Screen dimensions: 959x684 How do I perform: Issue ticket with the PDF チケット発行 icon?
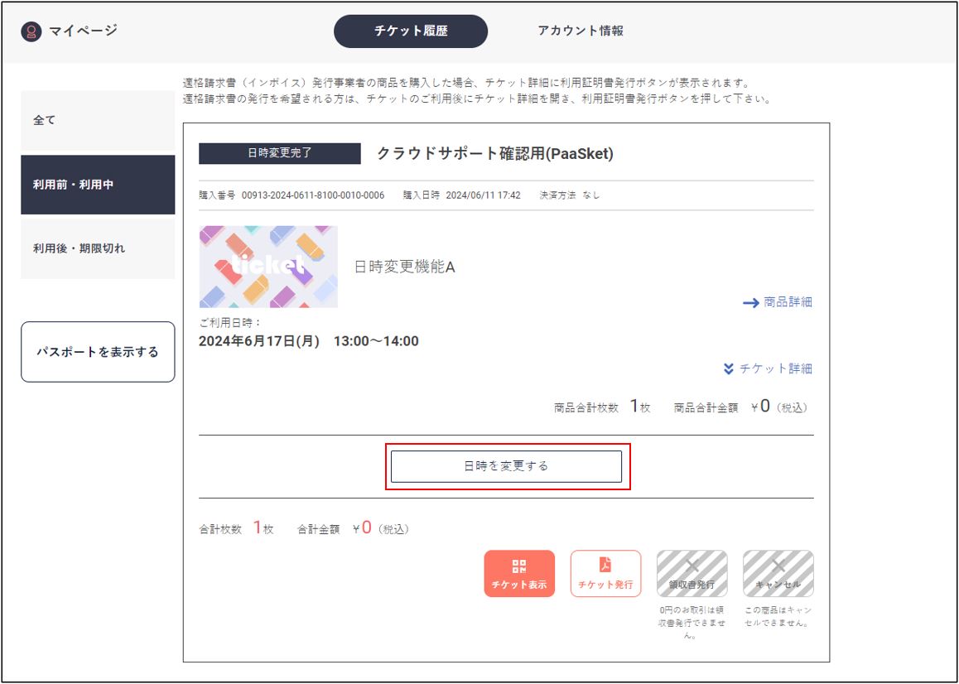(605, 574)
